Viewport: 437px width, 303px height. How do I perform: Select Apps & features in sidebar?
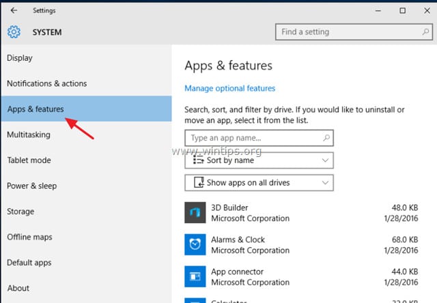tap(87, 109)
